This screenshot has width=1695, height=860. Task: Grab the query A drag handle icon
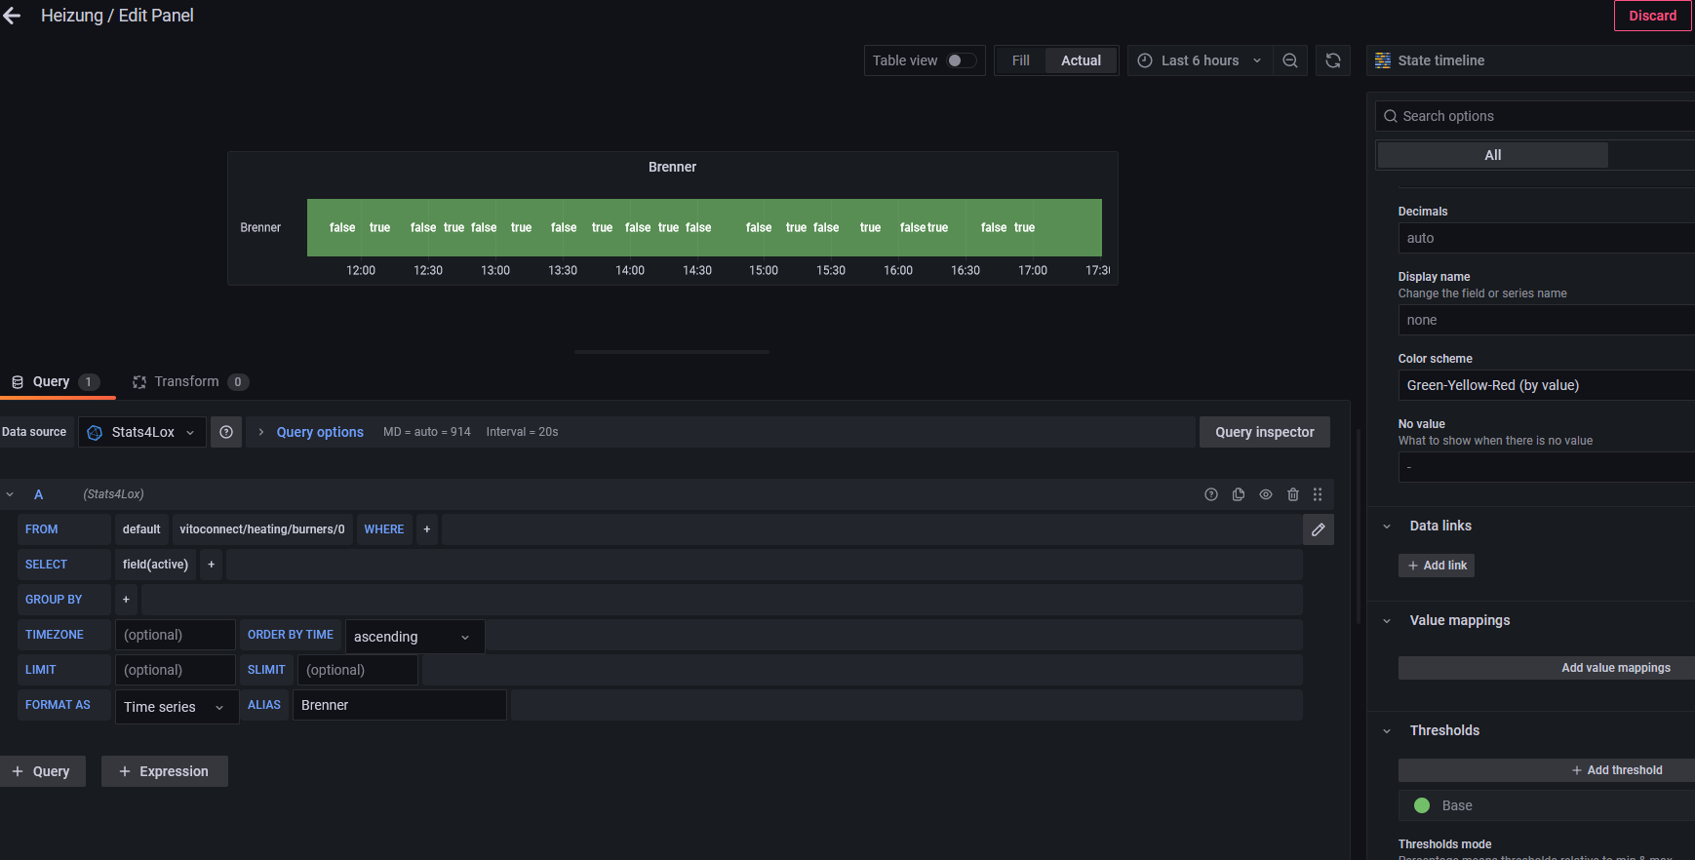tap(1318, 494)
